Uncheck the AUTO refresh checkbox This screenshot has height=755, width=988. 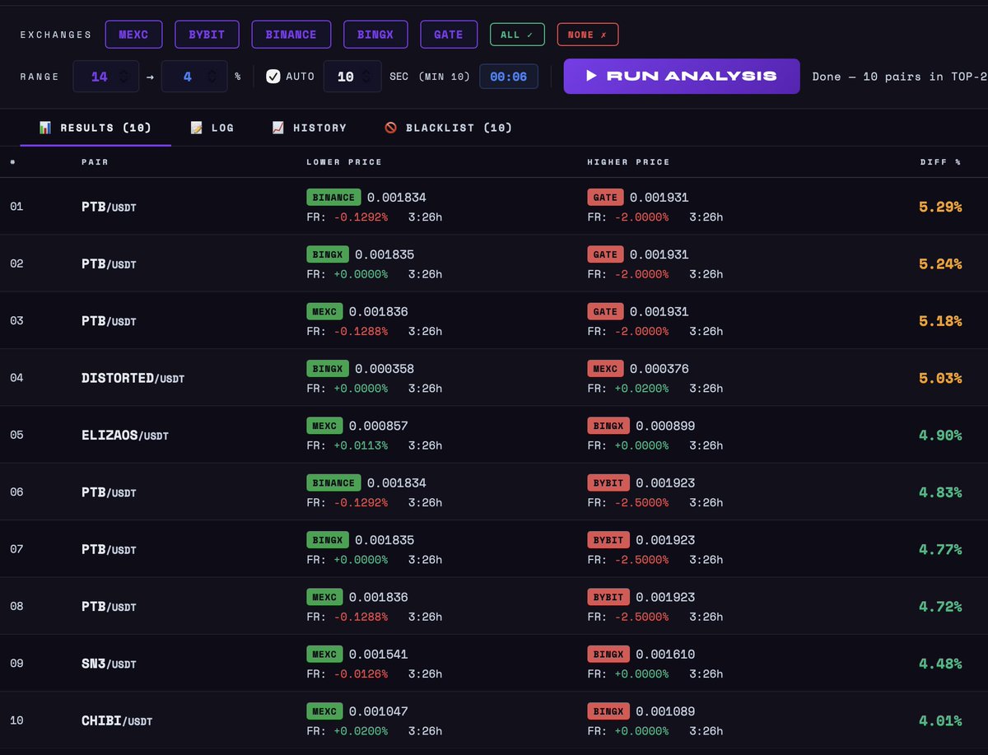click(x=273, y=77)
